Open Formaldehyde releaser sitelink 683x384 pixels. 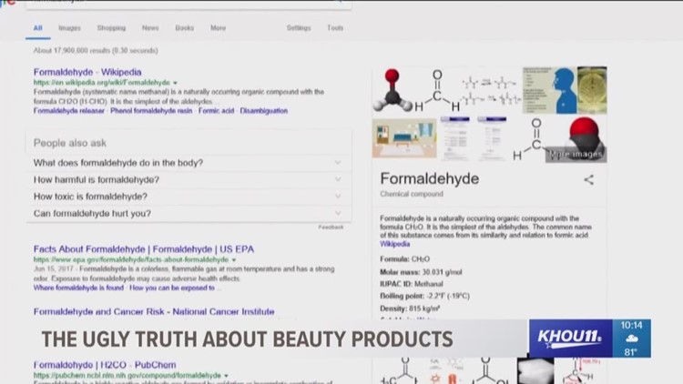(x=69, y=111)
